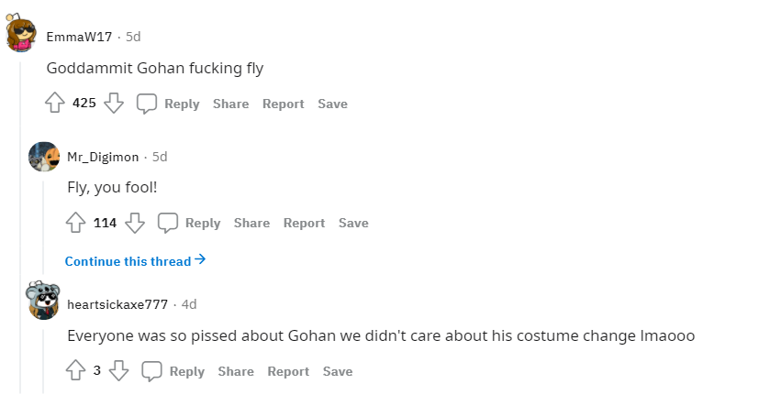Open Mr_Digimon username link
Viewport: 781px width, 406px height.
click(104, 157)
